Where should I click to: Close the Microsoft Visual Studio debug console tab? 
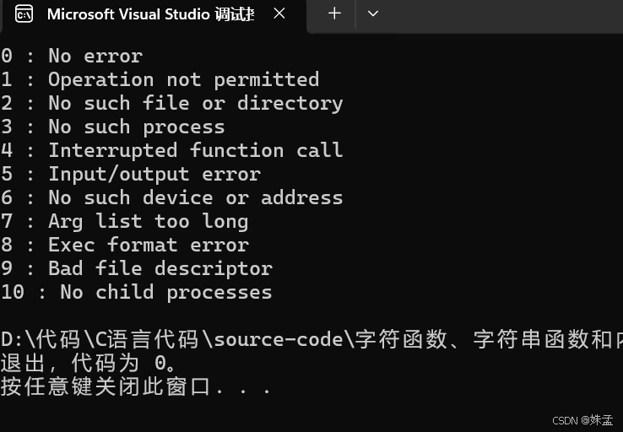(x=279, y=13)
